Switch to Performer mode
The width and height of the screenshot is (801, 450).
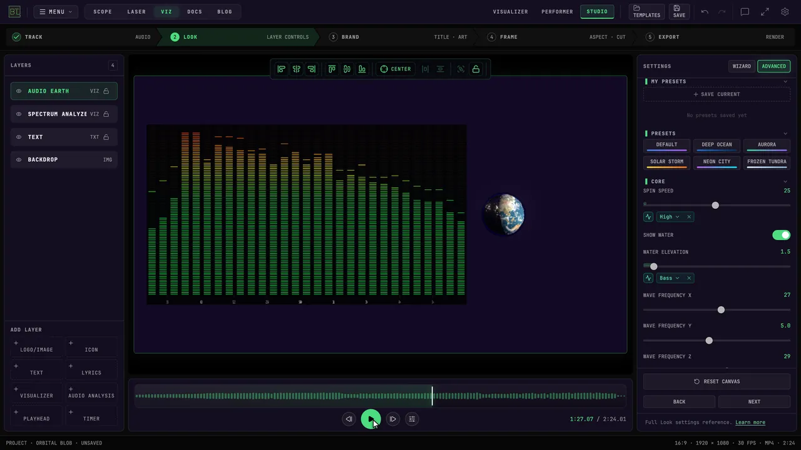[557, 12]
